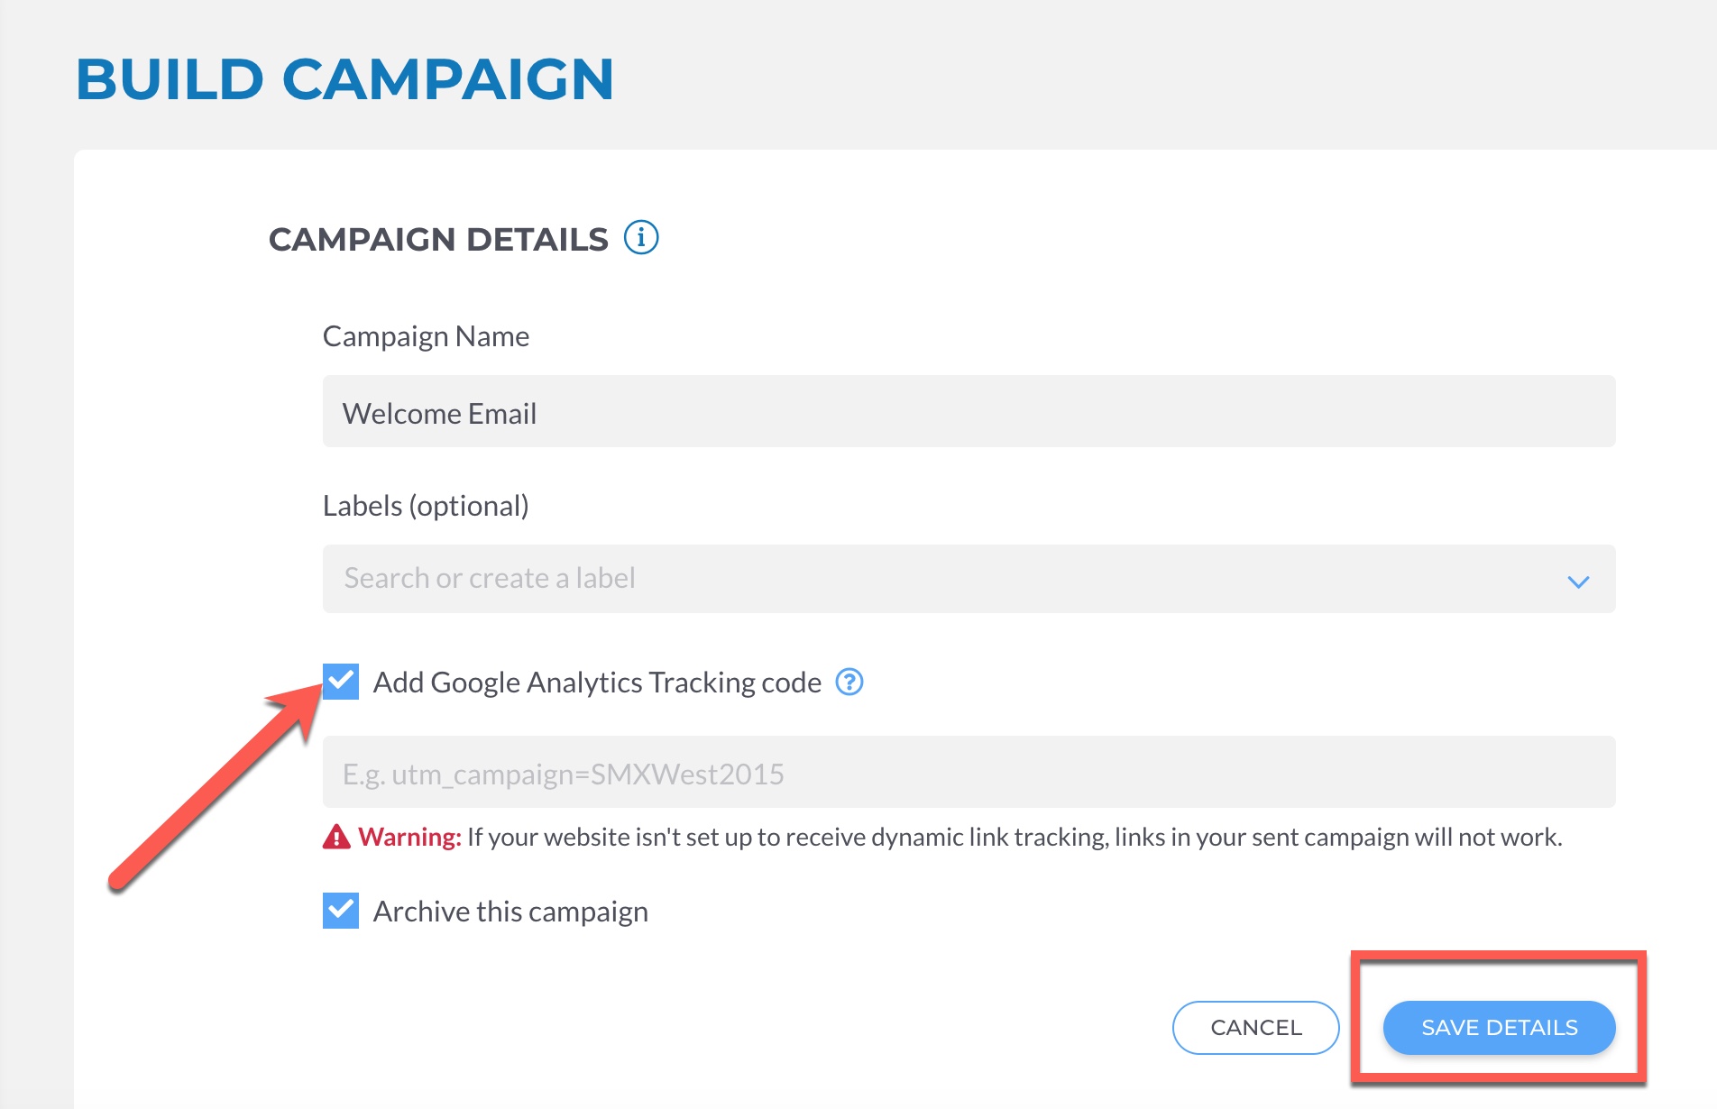
Task: Click the bold red Warning word
Action: (x=409, y=838)
